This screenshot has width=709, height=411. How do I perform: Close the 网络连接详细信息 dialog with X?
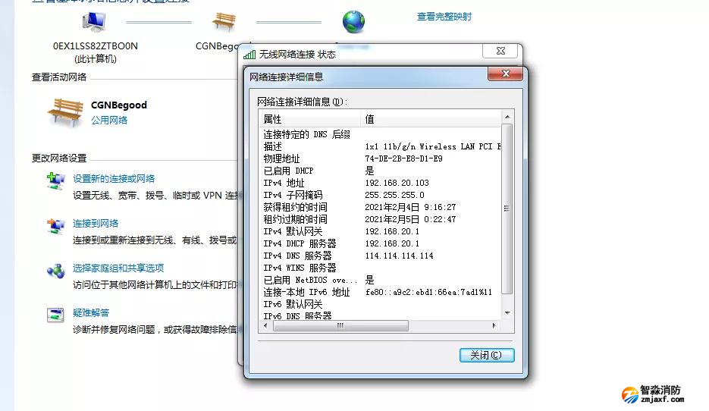(504, 74)
